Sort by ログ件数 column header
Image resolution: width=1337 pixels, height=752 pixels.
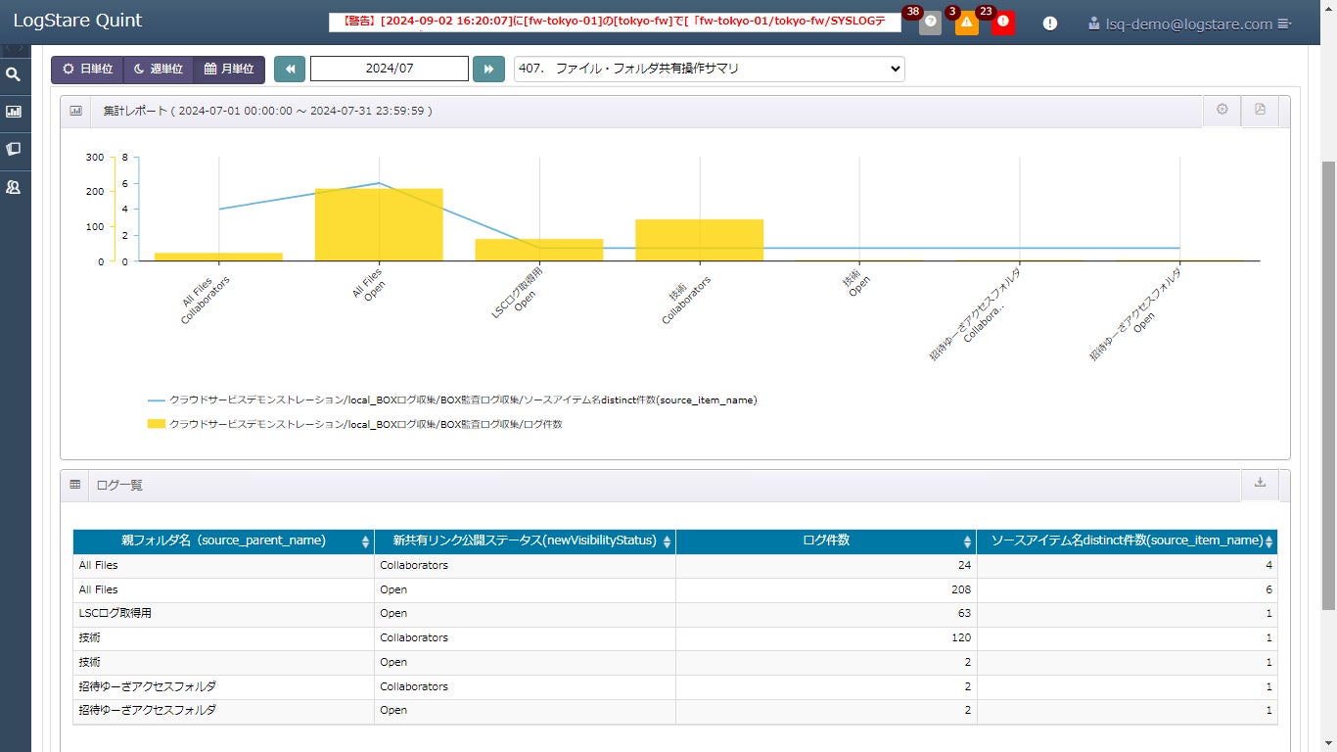pos(825,540)
